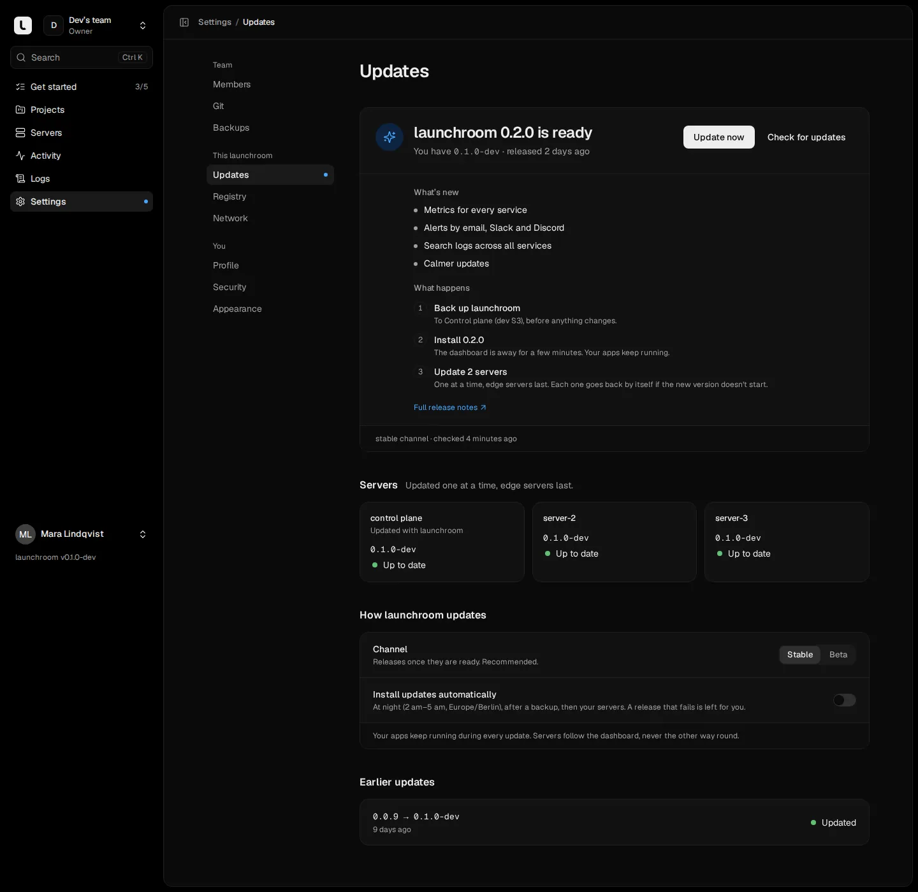
Task: Open Full release notes link
Action: (450, 407)
